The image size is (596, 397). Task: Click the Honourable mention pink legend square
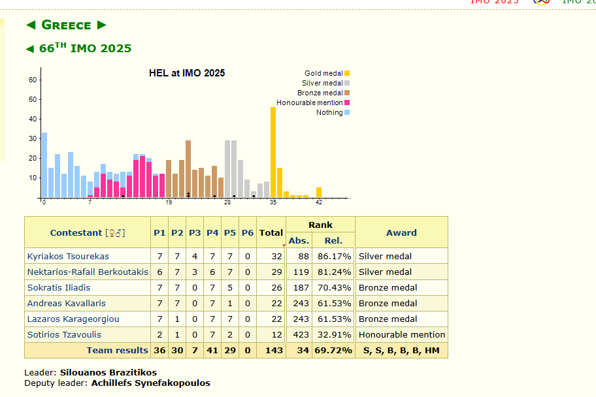tap(347, 103)
